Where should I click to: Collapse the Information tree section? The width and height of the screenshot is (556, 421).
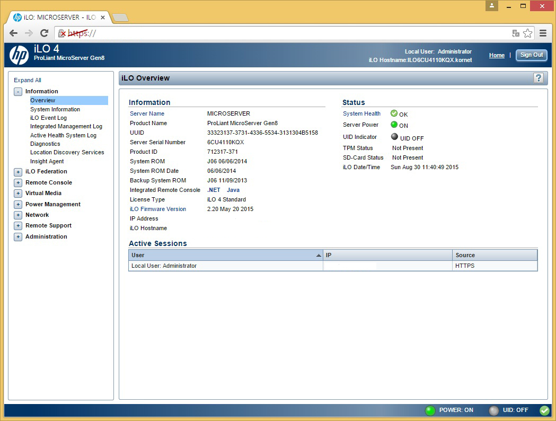(x=18, y=92)
